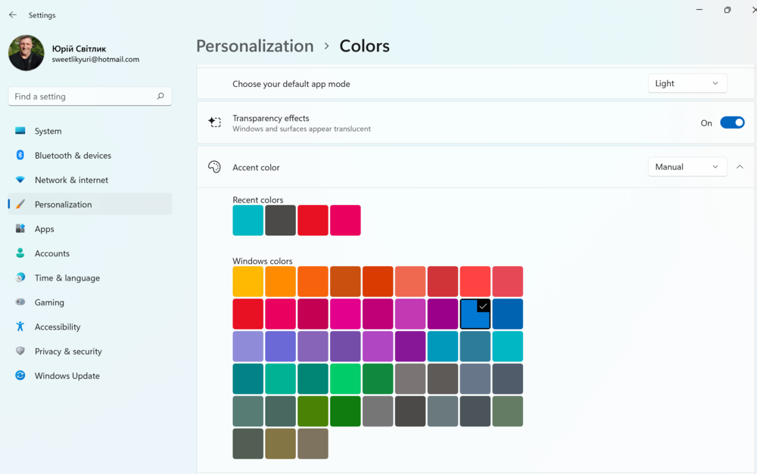The height and width of the screenshot is (474, 757).
Task: Go to Windows Update page
Action: pos(67,376)
